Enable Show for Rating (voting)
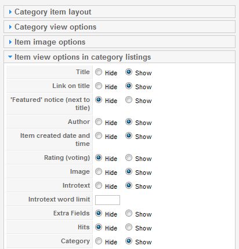The height and width of the screenshot is (249, 239). point(129,158)
